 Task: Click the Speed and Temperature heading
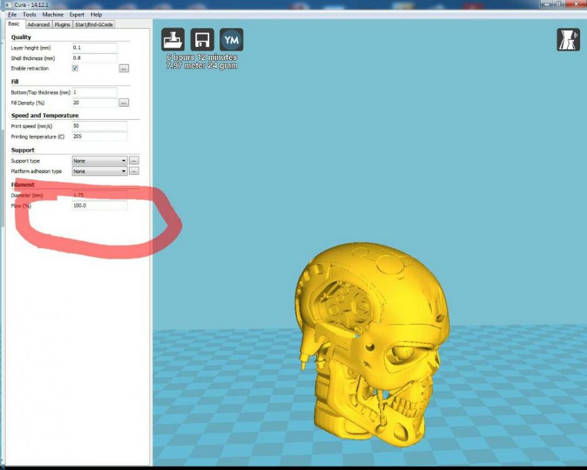tap(45, 115)
